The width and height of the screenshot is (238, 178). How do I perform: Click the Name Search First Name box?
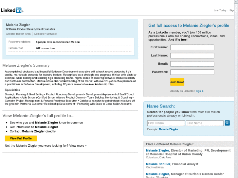(166, 123)
